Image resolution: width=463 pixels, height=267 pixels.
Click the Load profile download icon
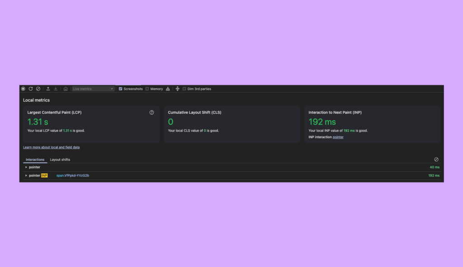tap(56, 89)
